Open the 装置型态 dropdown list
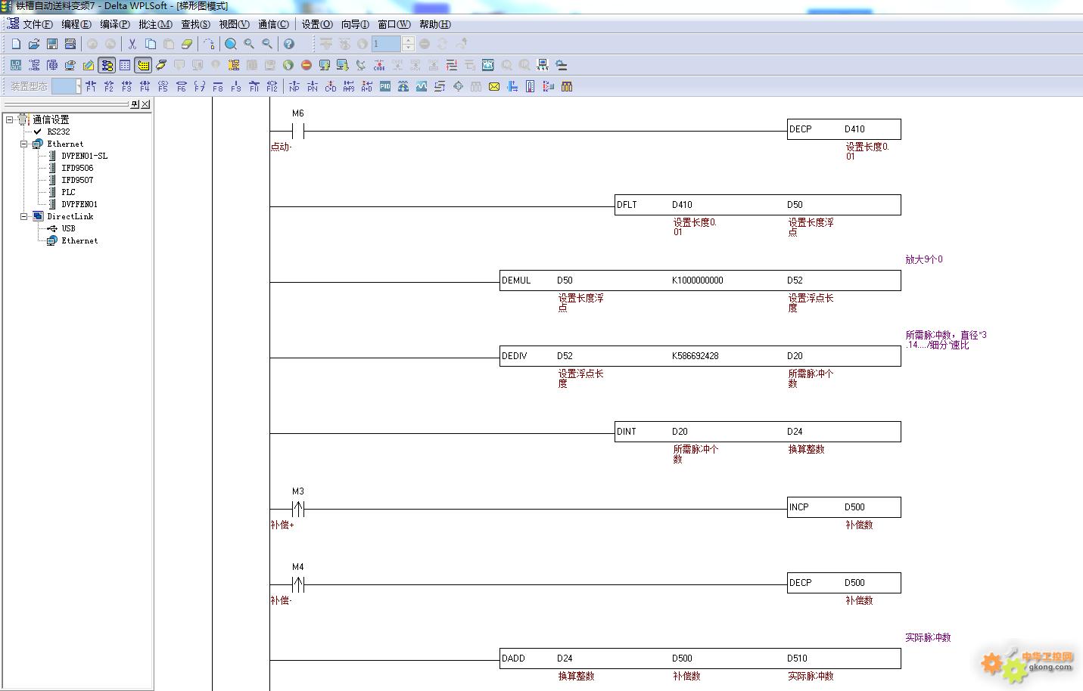The width and height of the screenshot is (1083, 691). pos(78,86)
